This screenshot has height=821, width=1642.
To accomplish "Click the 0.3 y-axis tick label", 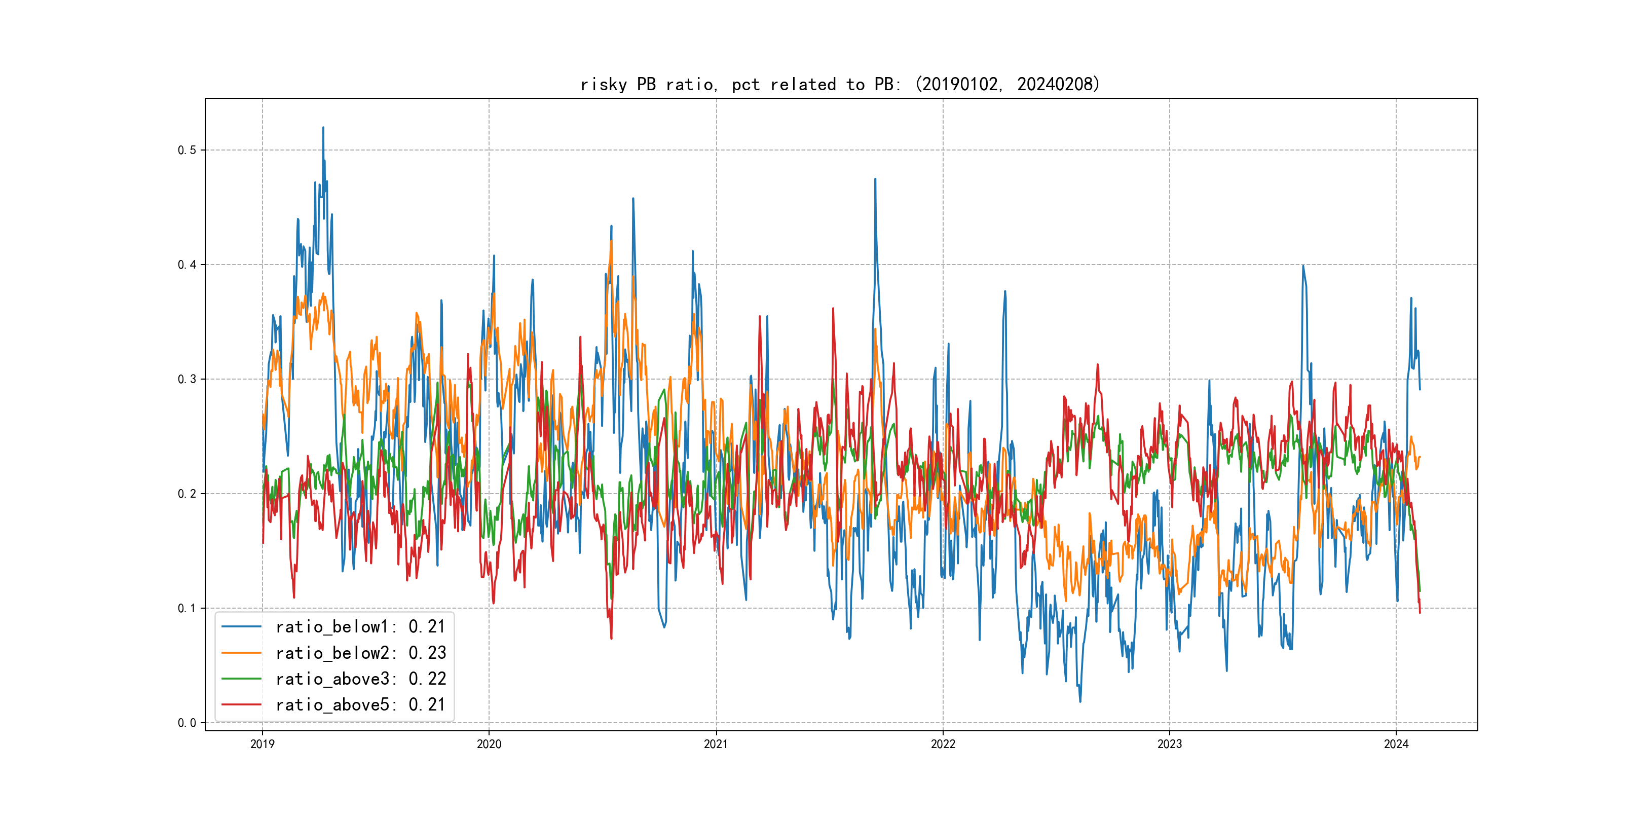I will point(187,379).
